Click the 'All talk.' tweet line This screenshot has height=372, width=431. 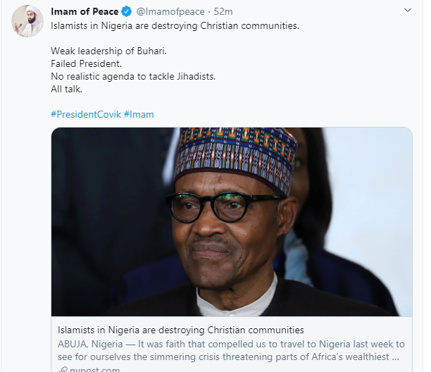pyautogui.click(x=66, y=89)
